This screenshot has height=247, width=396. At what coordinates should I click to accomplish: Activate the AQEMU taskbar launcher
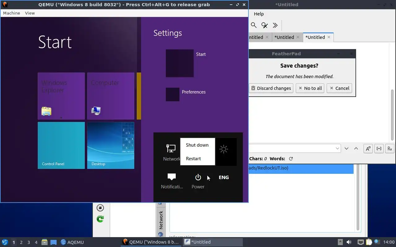click(x=72, y=242)
